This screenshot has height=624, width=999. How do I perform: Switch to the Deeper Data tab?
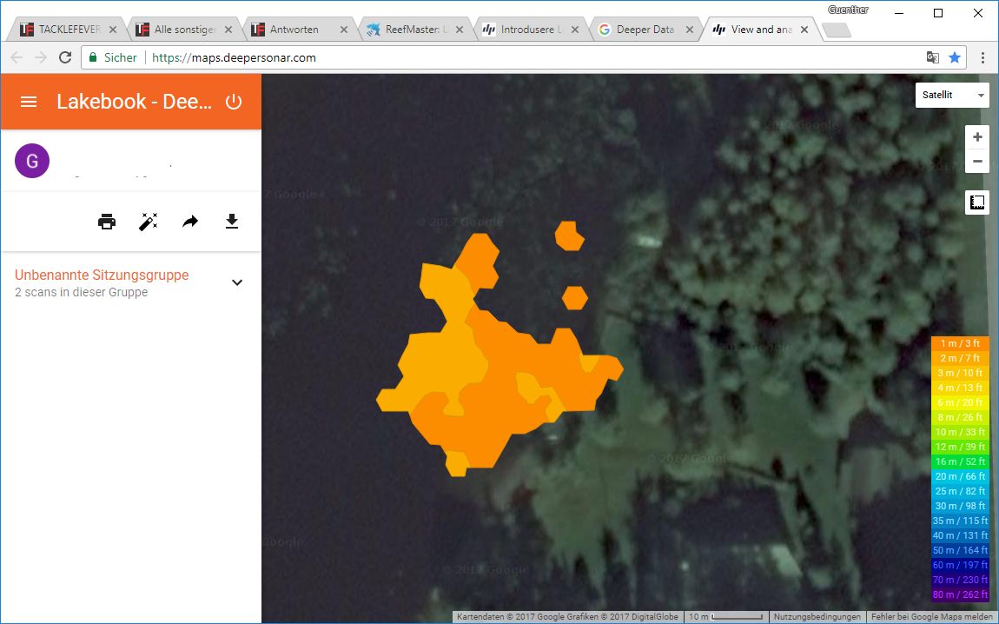pyautogui.click(x=645, y=30)
